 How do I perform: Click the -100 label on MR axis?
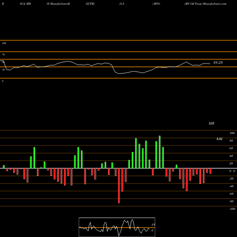[232, 209]
